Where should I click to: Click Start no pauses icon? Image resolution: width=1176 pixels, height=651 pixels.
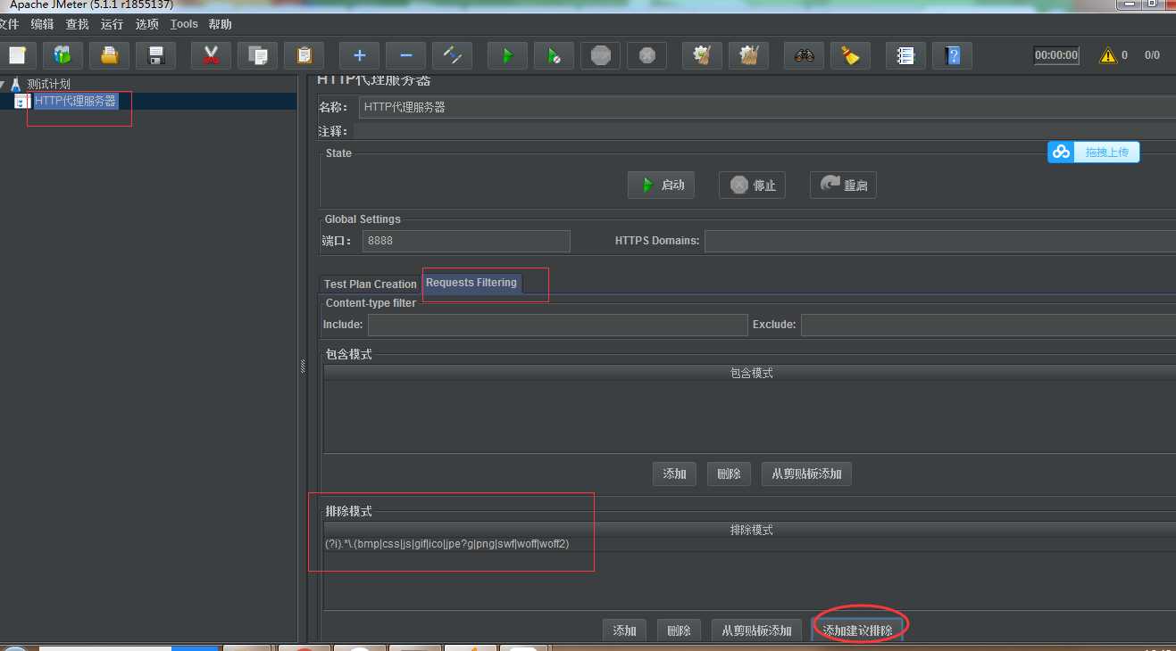click(x=554, y=55)
